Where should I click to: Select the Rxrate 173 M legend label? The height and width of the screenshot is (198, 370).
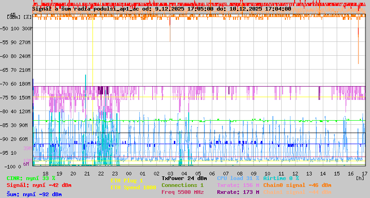tap(238, 192)
